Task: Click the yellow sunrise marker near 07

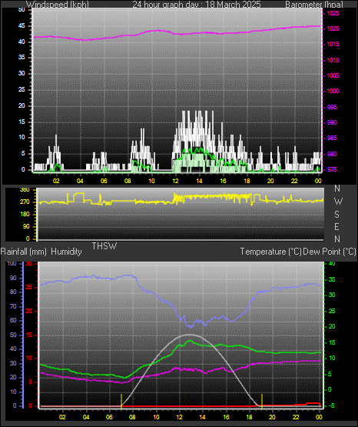Action: (x=121, y=401)
